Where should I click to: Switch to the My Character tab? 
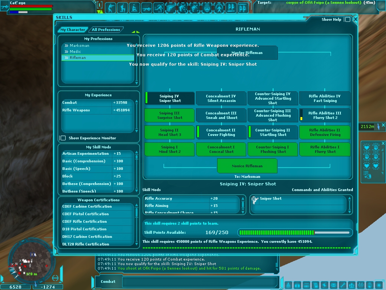73,30
